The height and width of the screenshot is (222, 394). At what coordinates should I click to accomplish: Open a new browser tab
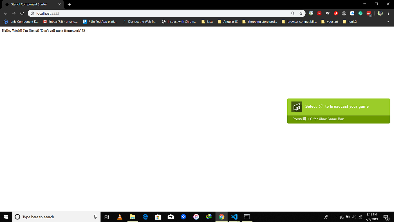[x=69, y=4]
